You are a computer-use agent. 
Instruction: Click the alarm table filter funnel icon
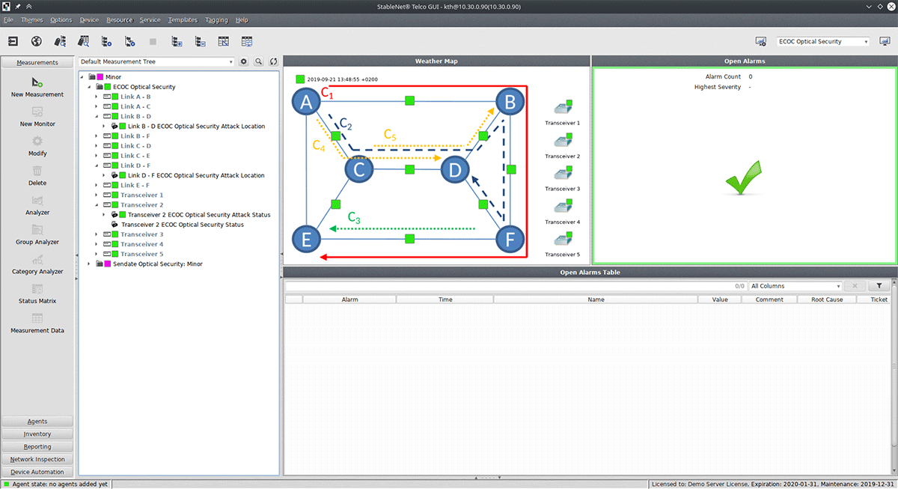tap(879, 286)
